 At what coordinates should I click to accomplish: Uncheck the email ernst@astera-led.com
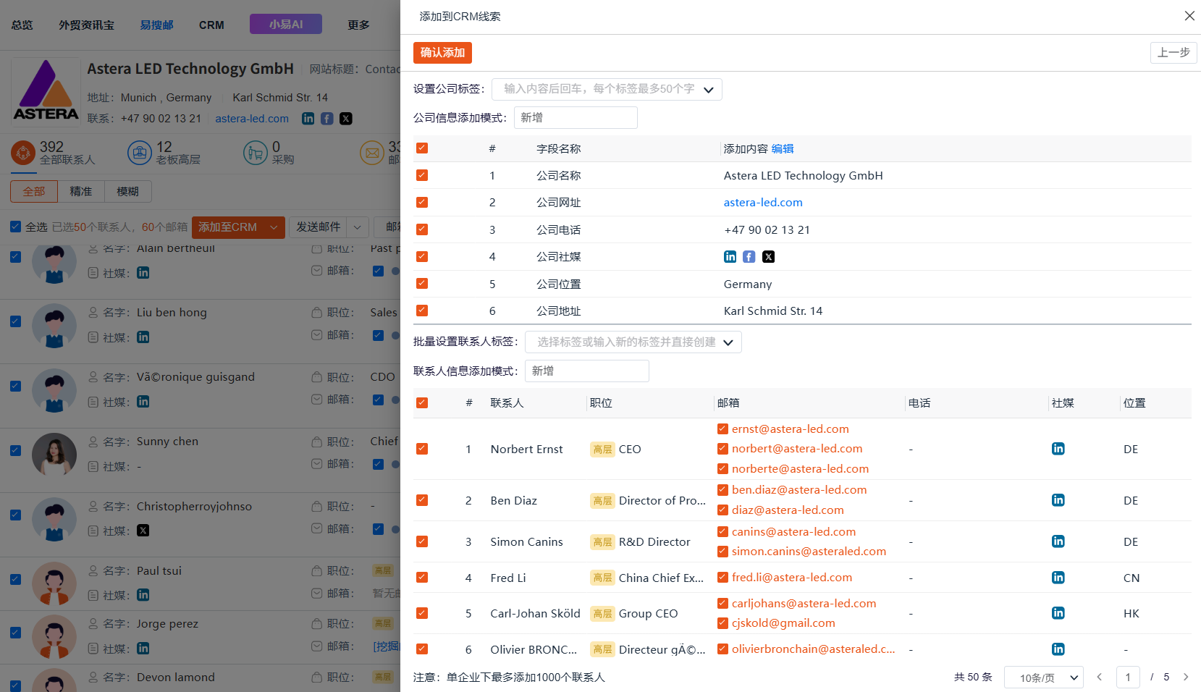(x=722, y=428)
